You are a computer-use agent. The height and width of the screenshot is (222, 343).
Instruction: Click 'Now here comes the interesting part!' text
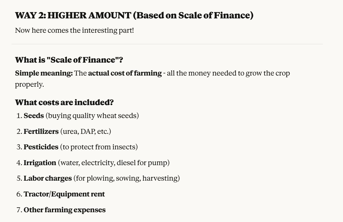[74, 30]
